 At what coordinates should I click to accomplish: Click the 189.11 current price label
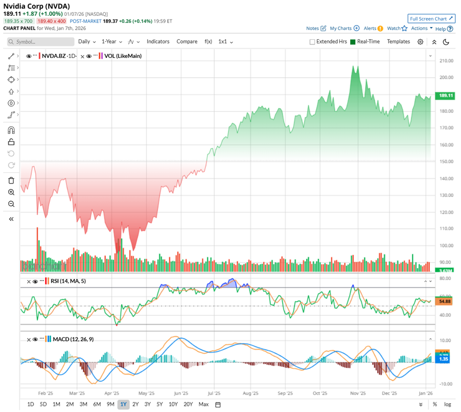coord(446,96)
